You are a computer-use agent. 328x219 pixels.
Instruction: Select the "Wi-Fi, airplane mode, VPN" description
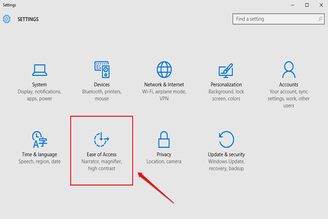click(164, 96)
